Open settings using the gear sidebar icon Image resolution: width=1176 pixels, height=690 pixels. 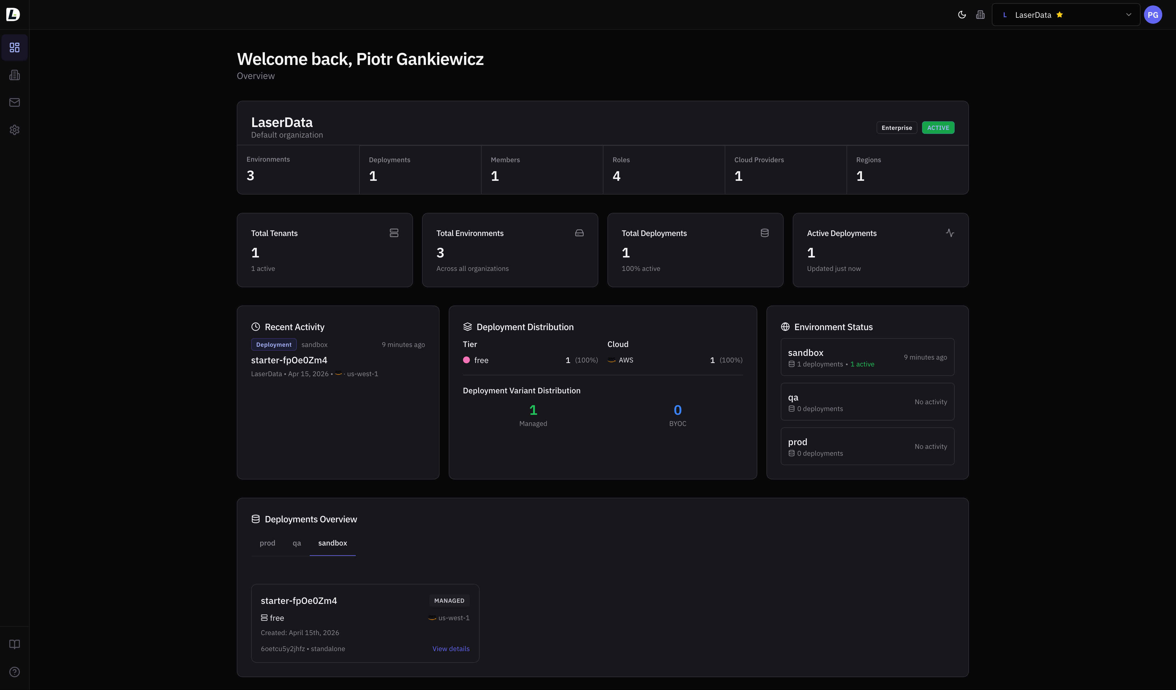15,130
